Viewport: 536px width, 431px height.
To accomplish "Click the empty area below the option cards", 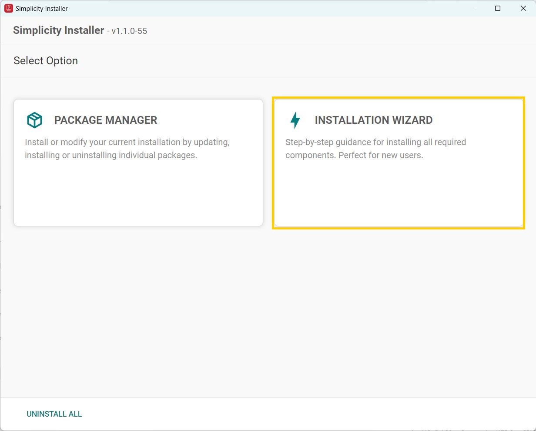I will (268, 313).
